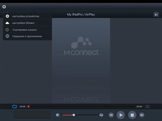Click the My iPadPro / AirPlay device title
This screenshot has height=121, width=162.
point(81,15)
